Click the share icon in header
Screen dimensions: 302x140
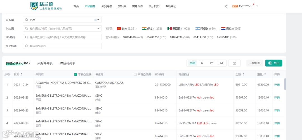click(226, 6)
